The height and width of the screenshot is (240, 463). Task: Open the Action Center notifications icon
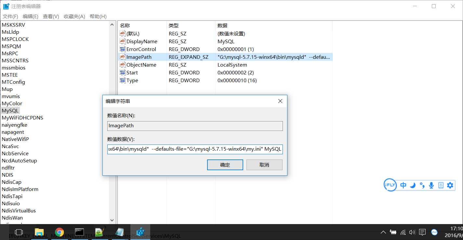pos(422,232)
